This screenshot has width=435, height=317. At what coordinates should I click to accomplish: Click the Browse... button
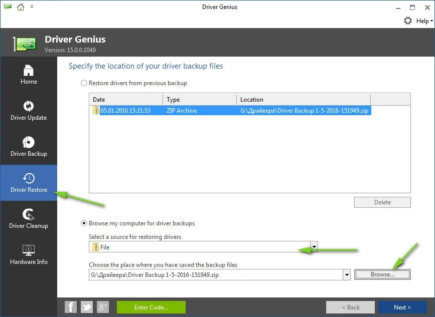[x=382, y=274]
